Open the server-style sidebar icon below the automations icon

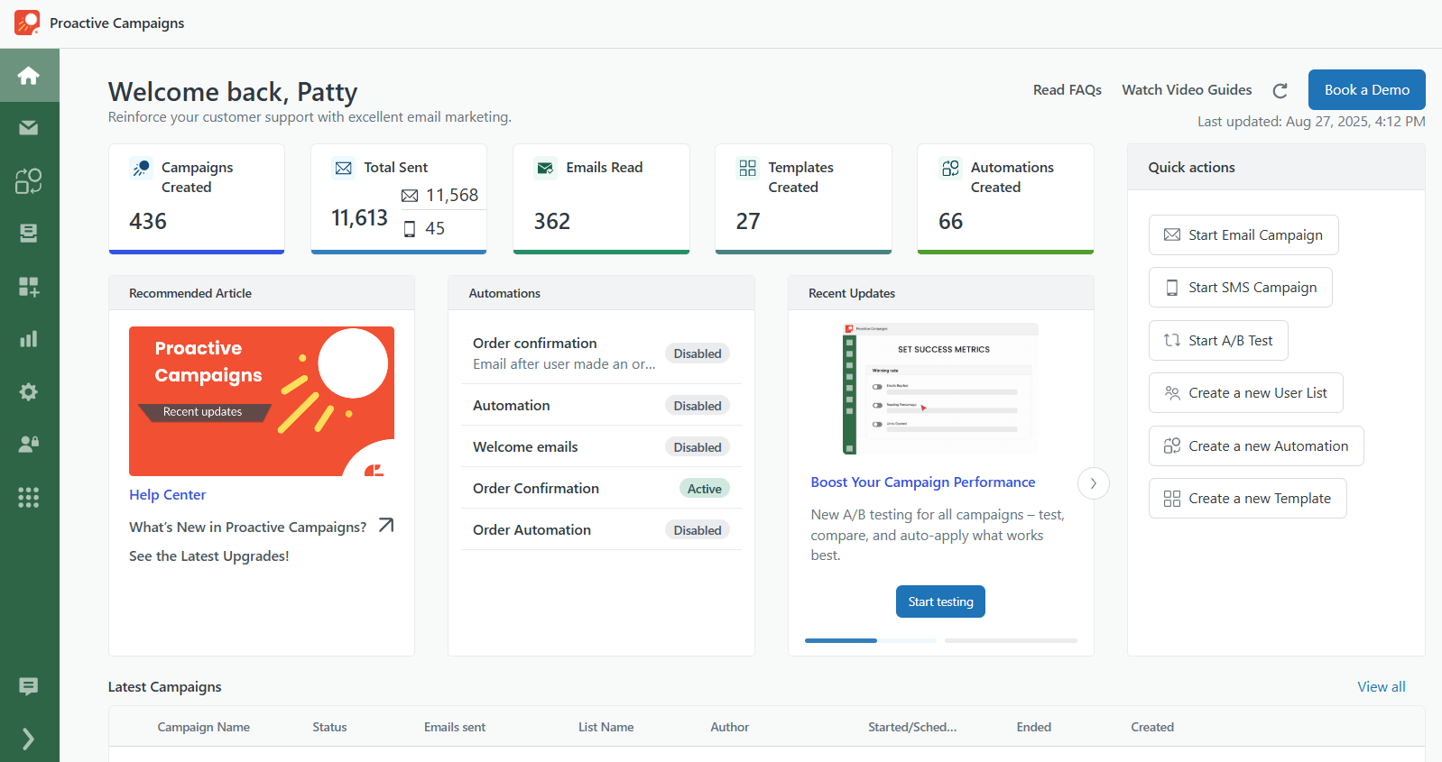point(29,234)
